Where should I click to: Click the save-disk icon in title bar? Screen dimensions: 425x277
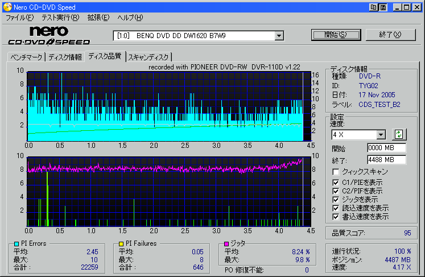383,7
